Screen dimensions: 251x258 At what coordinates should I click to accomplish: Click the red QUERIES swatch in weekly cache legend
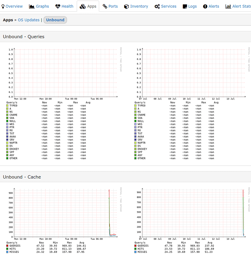point(135,246)
